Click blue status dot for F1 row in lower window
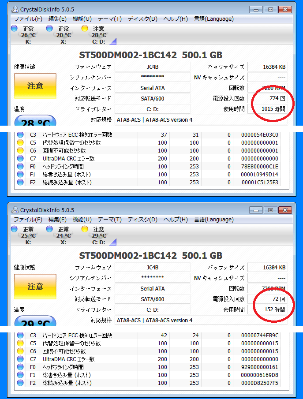303x399 pixels. (x=20, y=375)
